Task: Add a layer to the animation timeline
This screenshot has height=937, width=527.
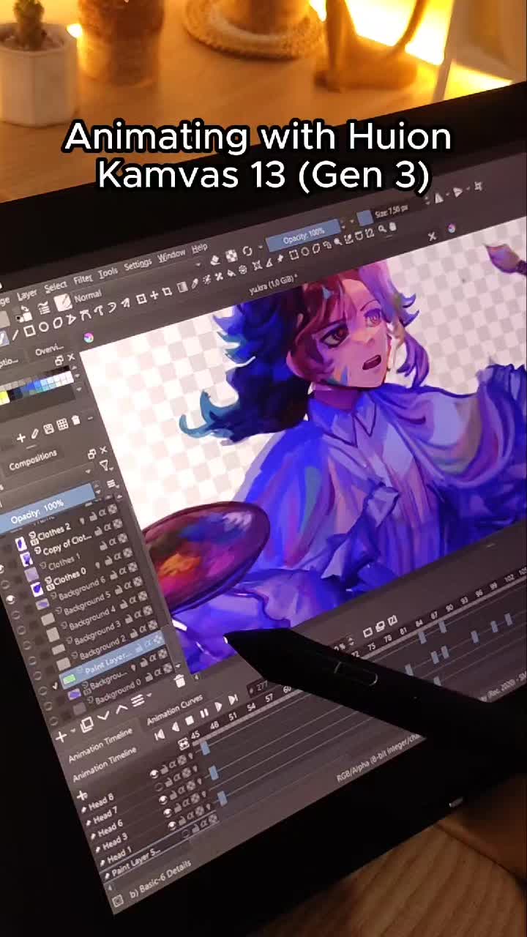Action: (82, 796)
